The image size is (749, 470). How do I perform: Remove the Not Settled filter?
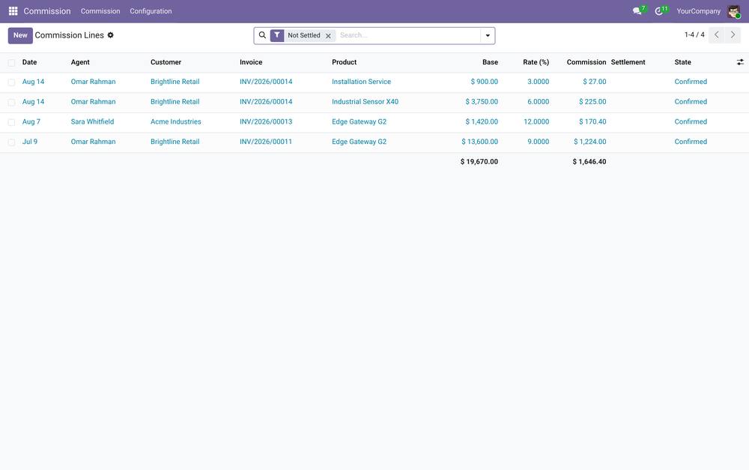pyautogui.click(x=328, y=36)
